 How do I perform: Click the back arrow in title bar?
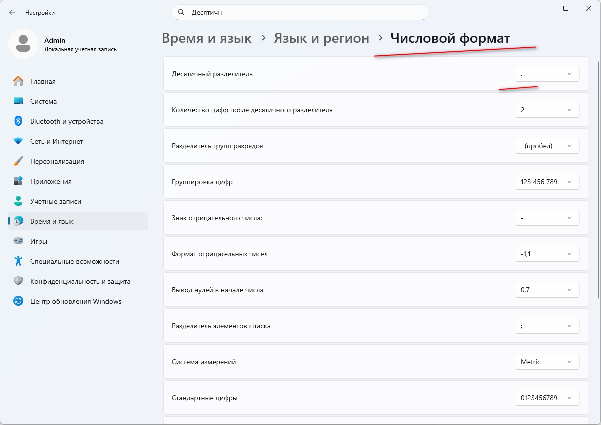(x=12, y=13)
